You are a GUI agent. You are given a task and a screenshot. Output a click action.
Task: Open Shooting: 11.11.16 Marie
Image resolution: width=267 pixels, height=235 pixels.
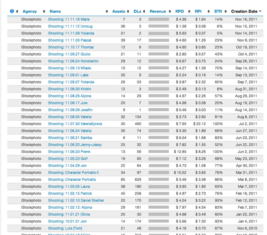69,19
